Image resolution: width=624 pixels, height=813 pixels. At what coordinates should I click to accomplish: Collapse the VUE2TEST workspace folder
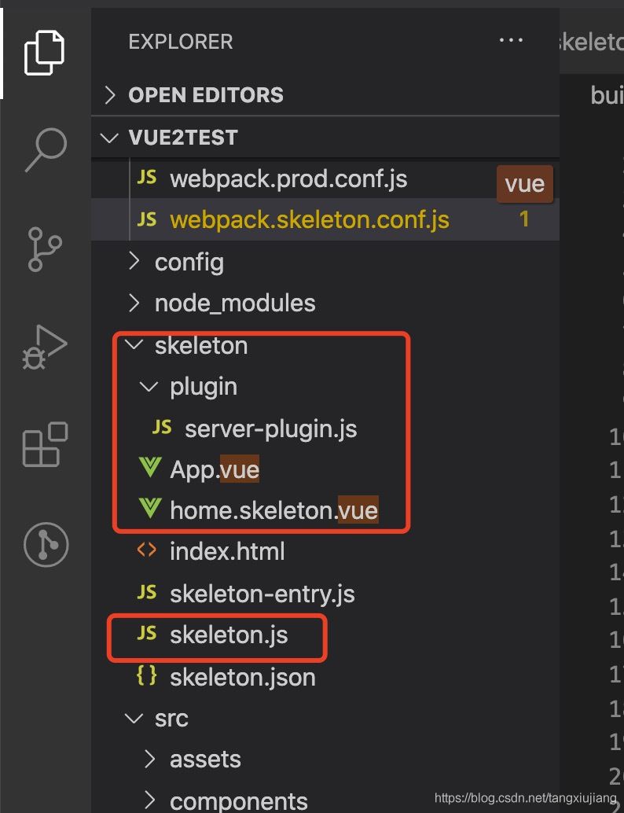coord(110,137)
